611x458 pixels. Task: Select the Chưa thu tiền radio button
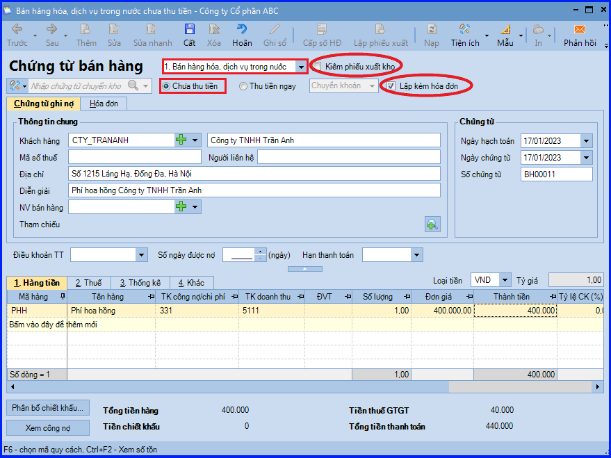(x=166, y=86)
